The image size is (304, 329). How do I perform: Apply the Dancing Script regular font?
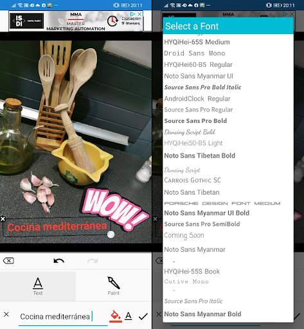pos(182,170)
